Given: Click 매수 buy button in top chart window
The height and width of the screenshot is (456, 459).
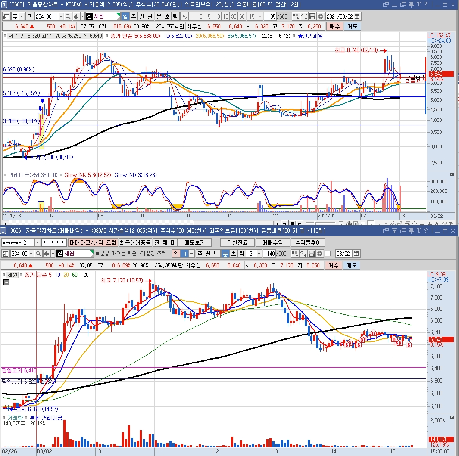Looking at the screenshot, I should click(334, 26).
